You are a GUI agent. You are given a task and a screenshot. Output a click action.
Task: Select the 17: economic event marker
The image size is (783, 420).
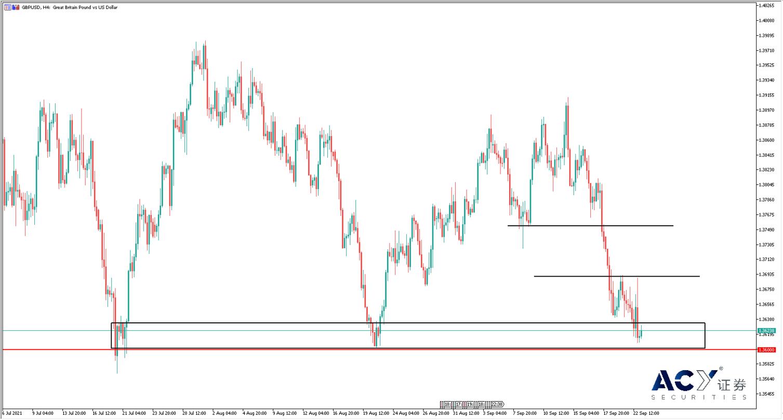pos(459,404)
